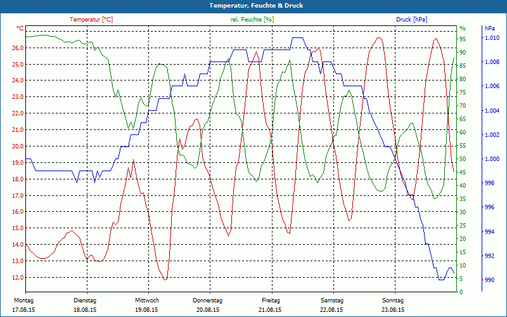This screenshot has width=507, height=317.
Task: Select the green 'rel. Feuchte [%]' legend label
Action: [x=252, y=20]
